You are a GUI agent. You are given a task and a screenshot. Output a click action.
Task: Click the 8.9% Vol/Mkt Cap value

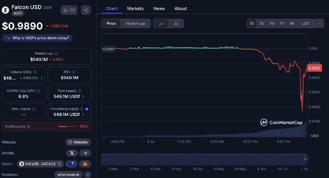point(23,96)
